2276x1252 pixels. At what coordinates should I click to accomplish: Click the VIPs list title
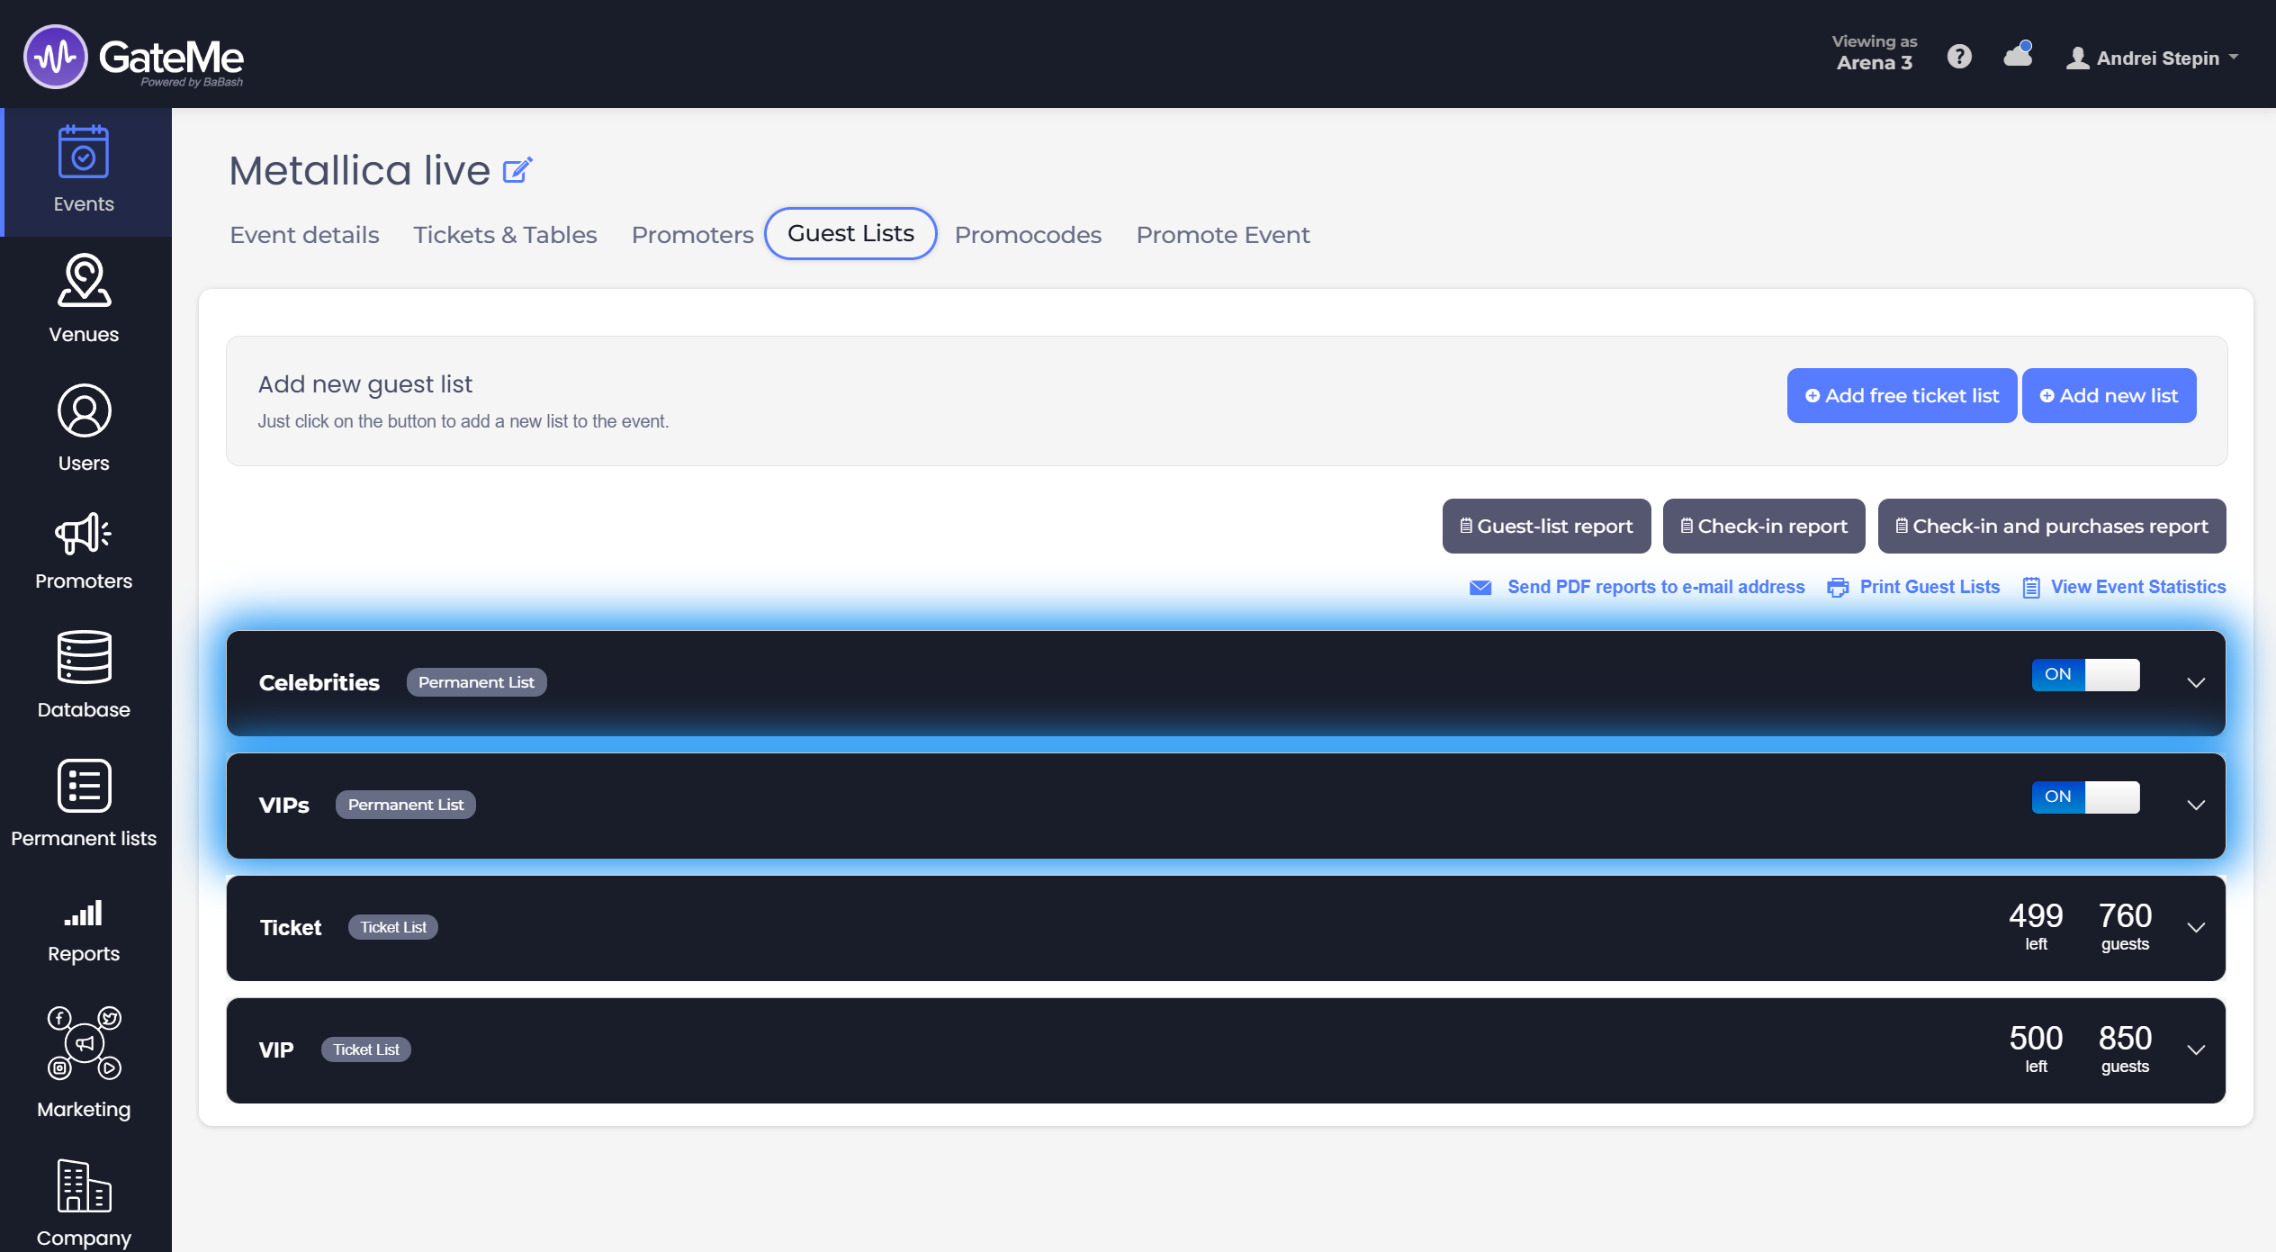283,805
